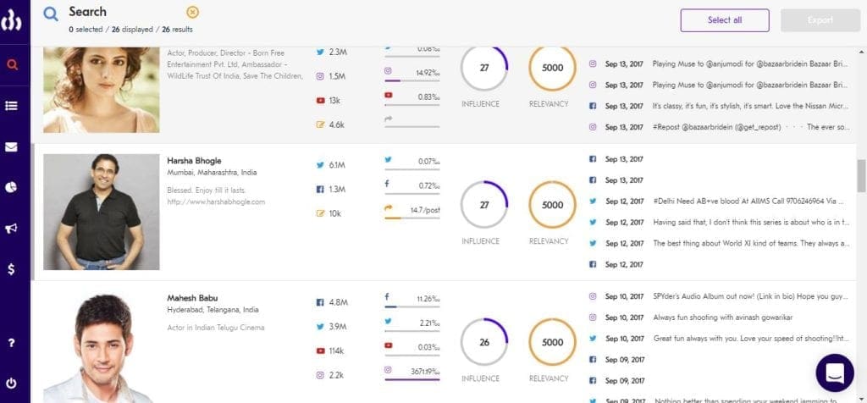Open Mahesh Babu's profile photo
This screenshot has height=403, width=867.
coord(102,347)
